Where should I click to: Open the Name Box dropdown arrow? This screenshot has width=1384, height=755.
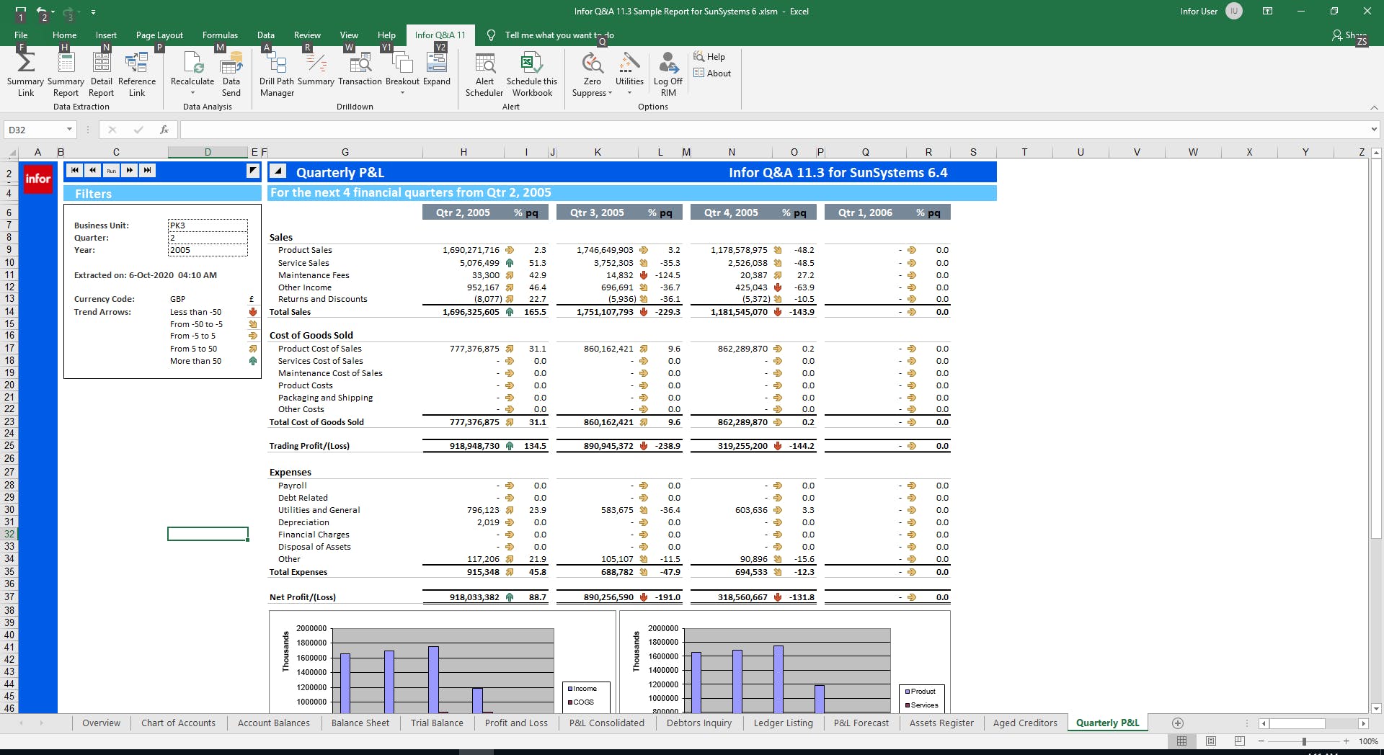click(69, 130)
